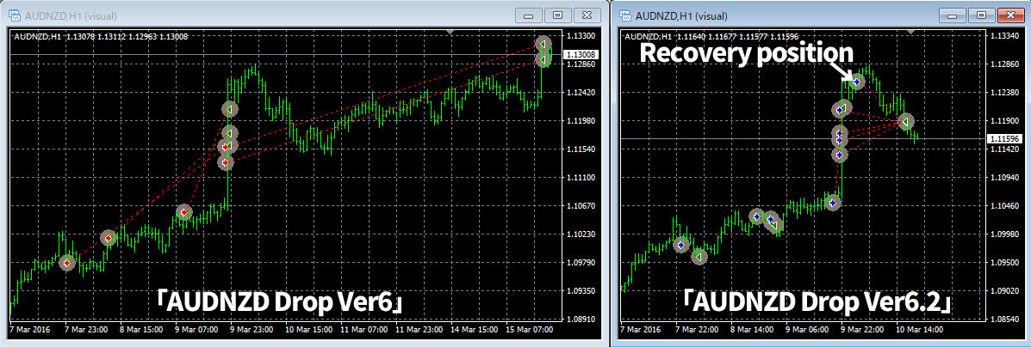Click price level 1.13340 on right chart axis
The width and height of the screenshot is (1031, 347).
pos(1004,36)
